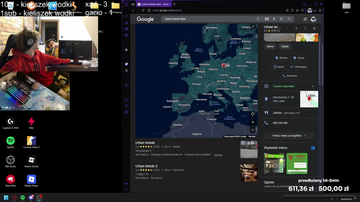Open a new browser tab

tap(174, 4)
